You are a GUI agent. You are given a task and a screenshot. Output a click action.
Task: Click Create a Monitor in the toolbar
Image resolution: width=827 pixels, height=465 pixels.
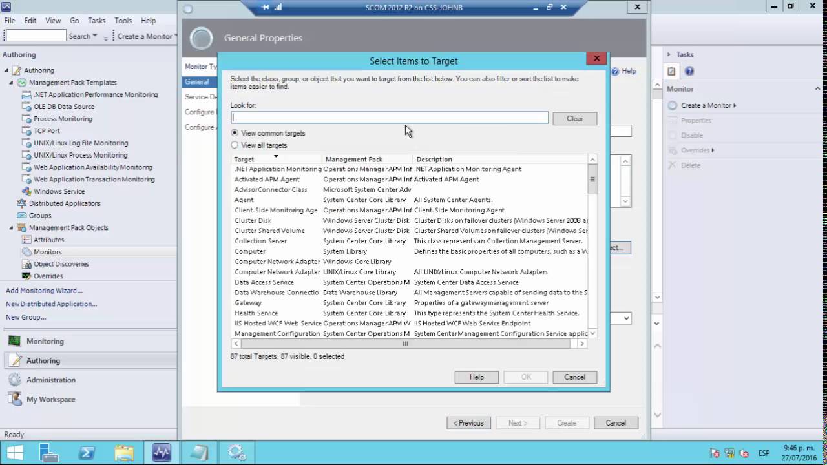pyautogui.click(x=145, y=36)
